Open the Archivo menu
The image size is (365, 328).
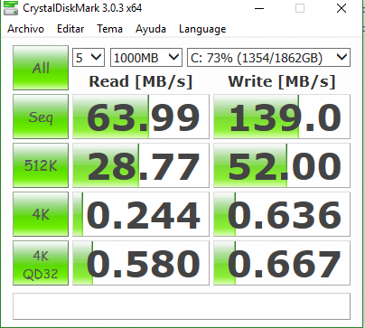point(25,29)
